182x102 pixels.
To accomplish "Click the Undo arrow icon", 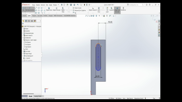I will click(x=78, y=5).
